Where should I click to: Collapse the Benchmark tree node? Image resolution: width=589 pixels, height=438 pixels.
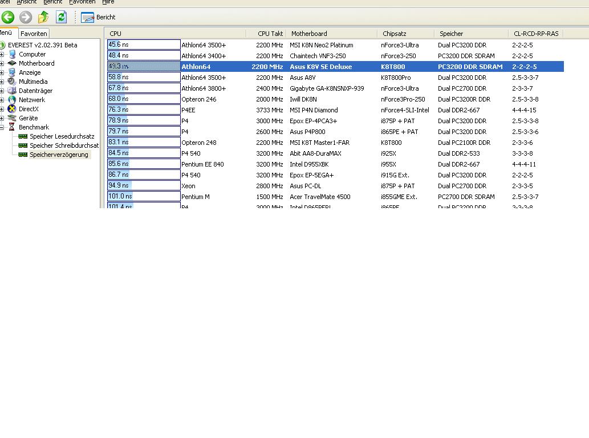pyautogui.click(x=2, y=127)
